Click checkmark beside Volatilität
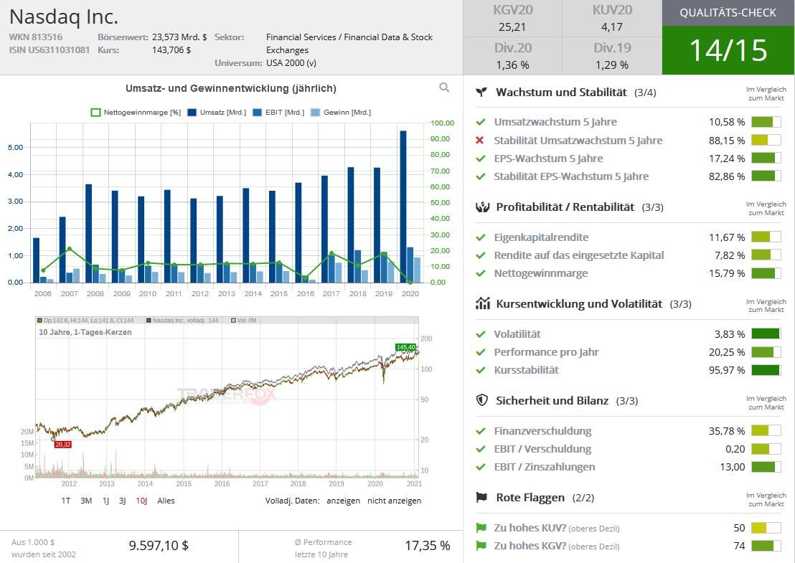The width and height of the screenshot is (795, 563). pyautogui.click(x=481, y=334)
